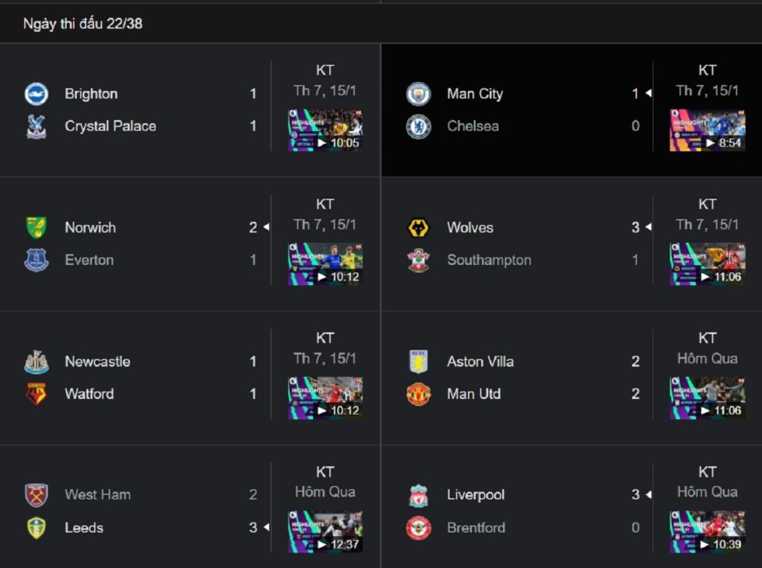Play Liverpool vs Brentford highlights video
This screenshot has height=568, width=762.
coord(708,532)
